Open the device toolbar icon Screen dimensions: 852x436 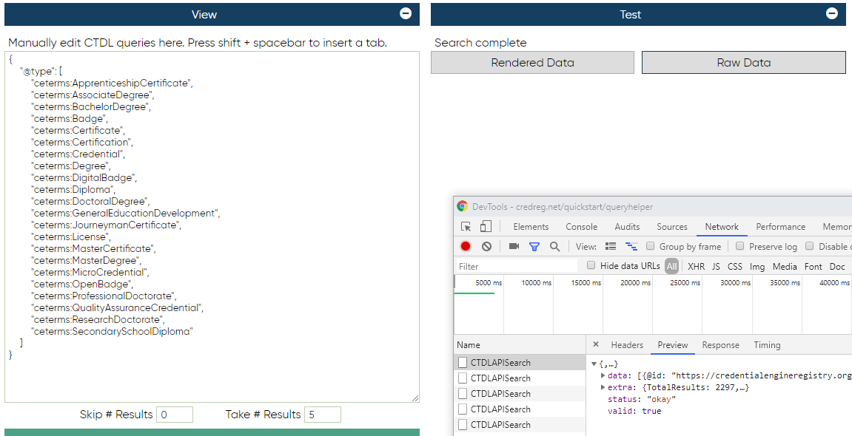(485, 226)
